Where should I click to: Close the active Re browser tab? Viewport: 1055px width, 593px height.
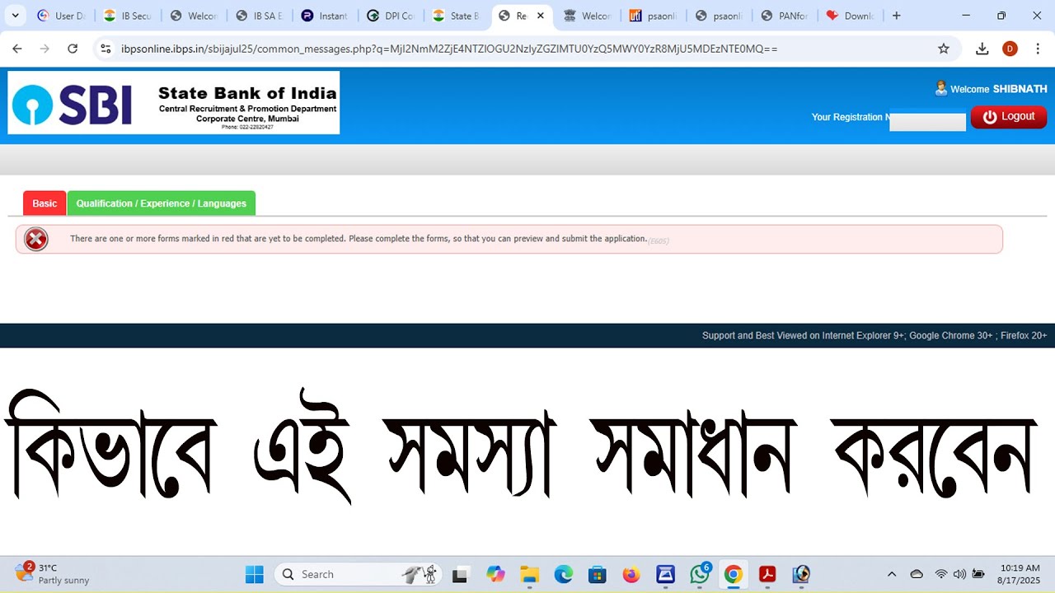(541, 16)
